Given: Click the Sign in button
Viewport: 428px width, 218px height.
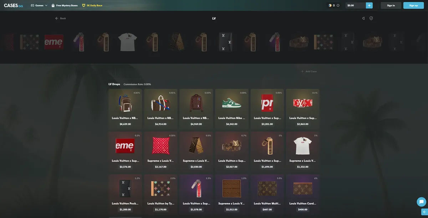Looking at the screenshot, I should (391, 5).
